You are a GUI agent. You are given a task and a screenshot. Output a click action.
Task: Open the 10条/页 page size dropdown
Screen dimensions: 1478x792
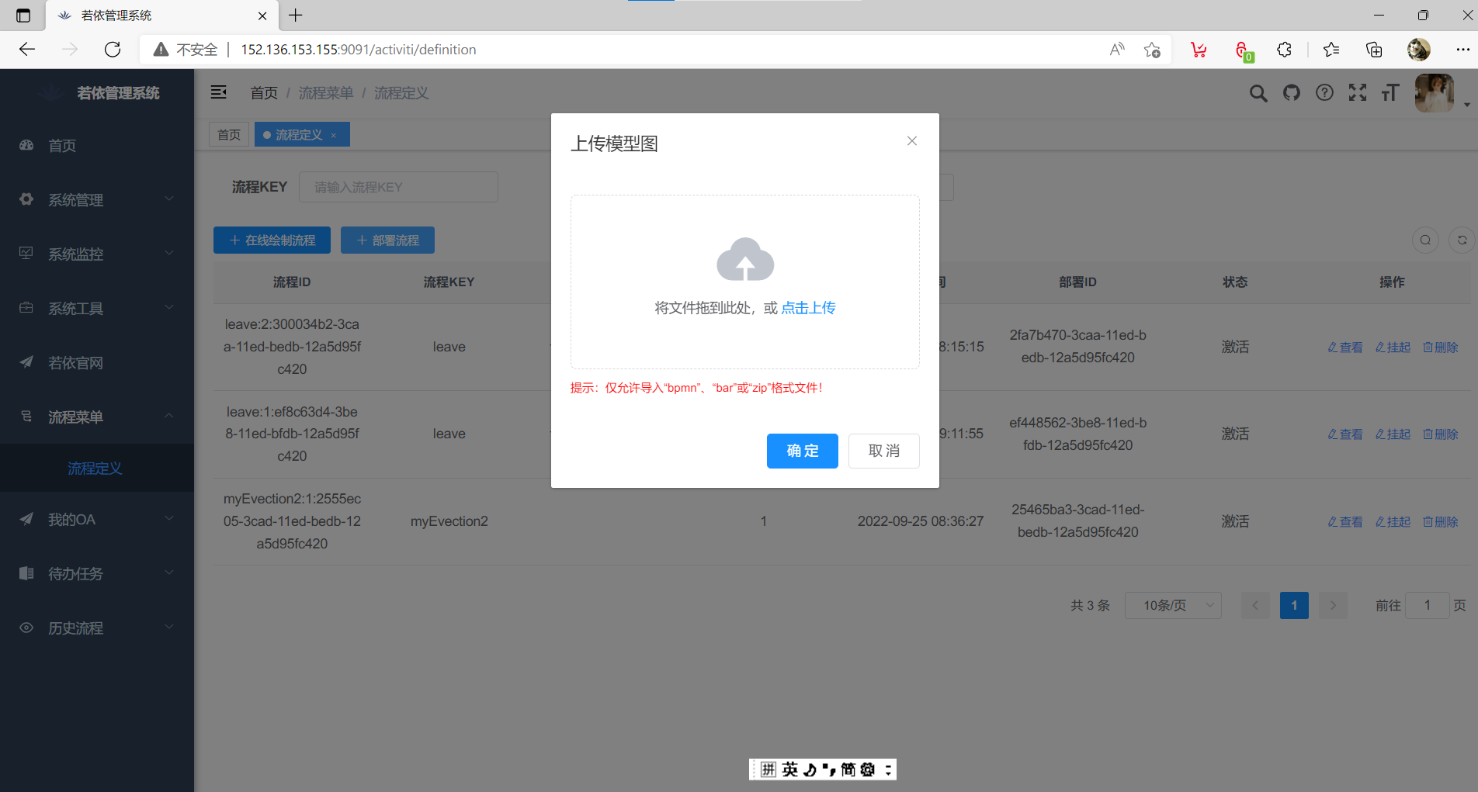pyautogui.click(x=1173, y=605)
